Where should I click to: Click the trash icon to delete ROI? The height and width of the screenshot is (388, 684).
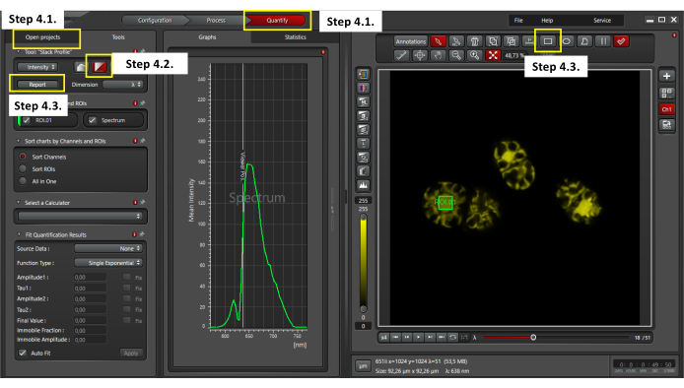tap(475, 41)
